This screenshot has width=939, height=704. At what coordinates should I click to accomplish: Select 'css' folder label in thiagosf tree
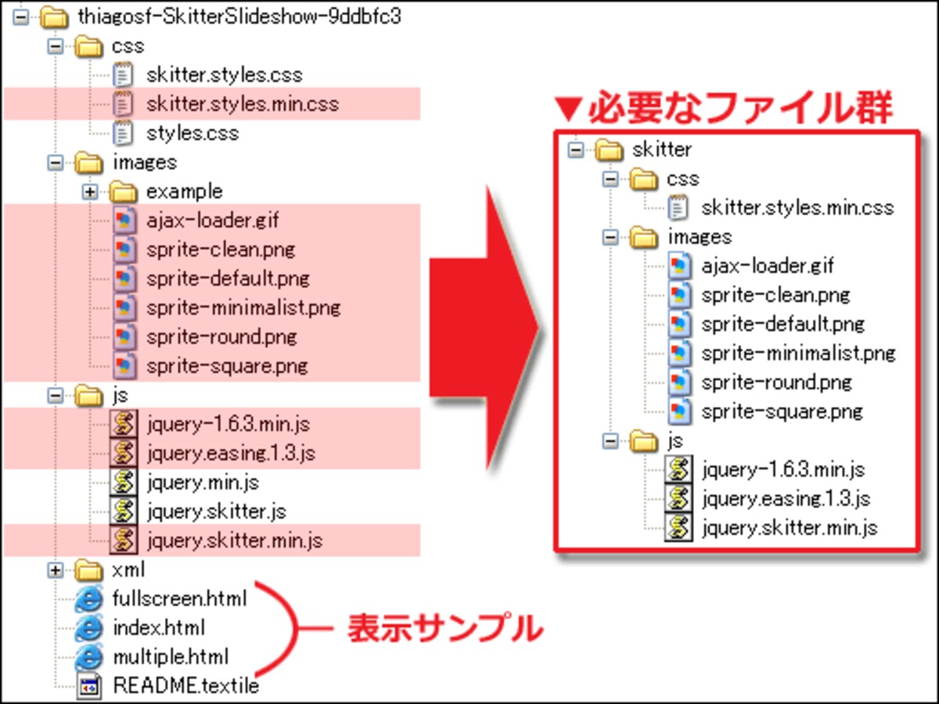click(x=128, y=46)
